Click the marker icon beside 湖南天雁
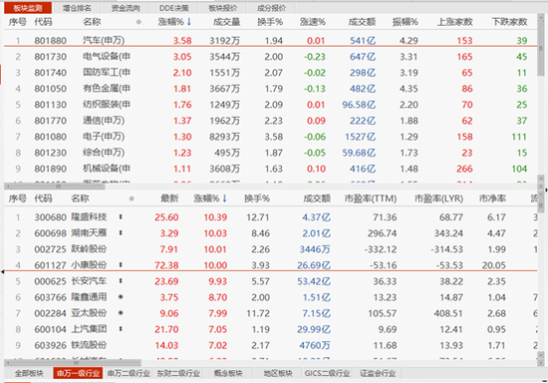Viewport: 548px width, 383px height. click(x=121, y=233)
